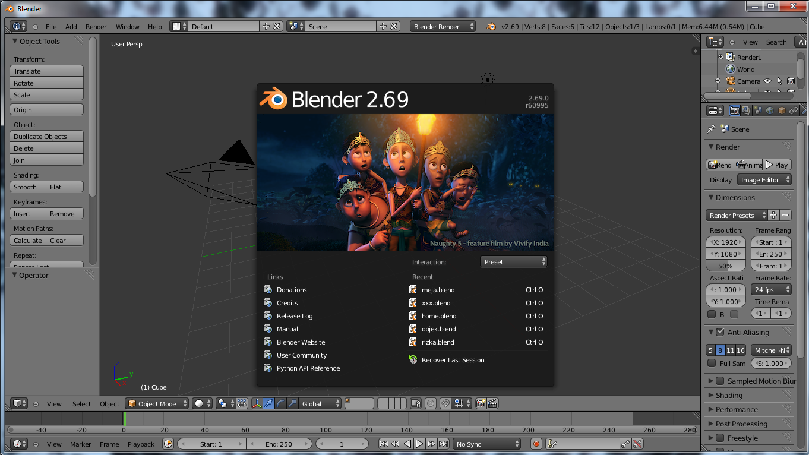Image resolution: width=809 pixels, height=455 pixels.
Task: Select the translate manipulator arrow icon
Action: [268, 403]
